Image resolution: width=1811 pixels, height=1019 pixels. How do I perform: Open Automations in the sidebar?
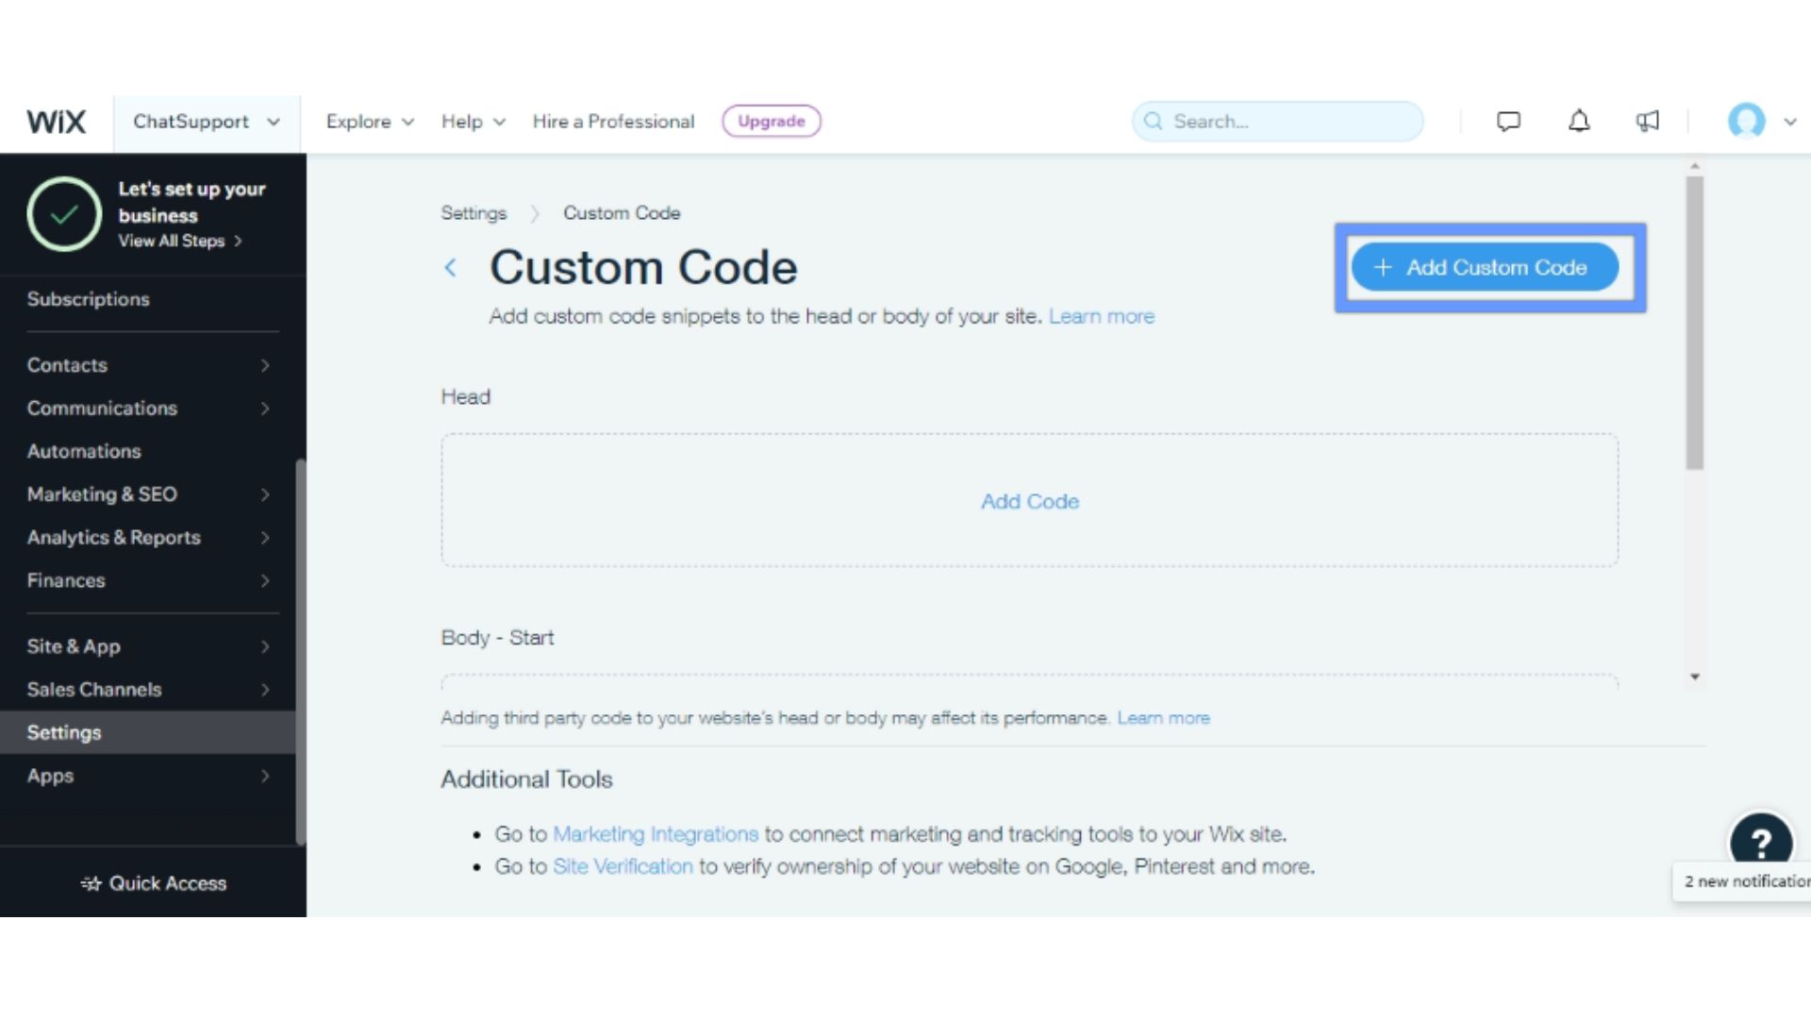84,451
